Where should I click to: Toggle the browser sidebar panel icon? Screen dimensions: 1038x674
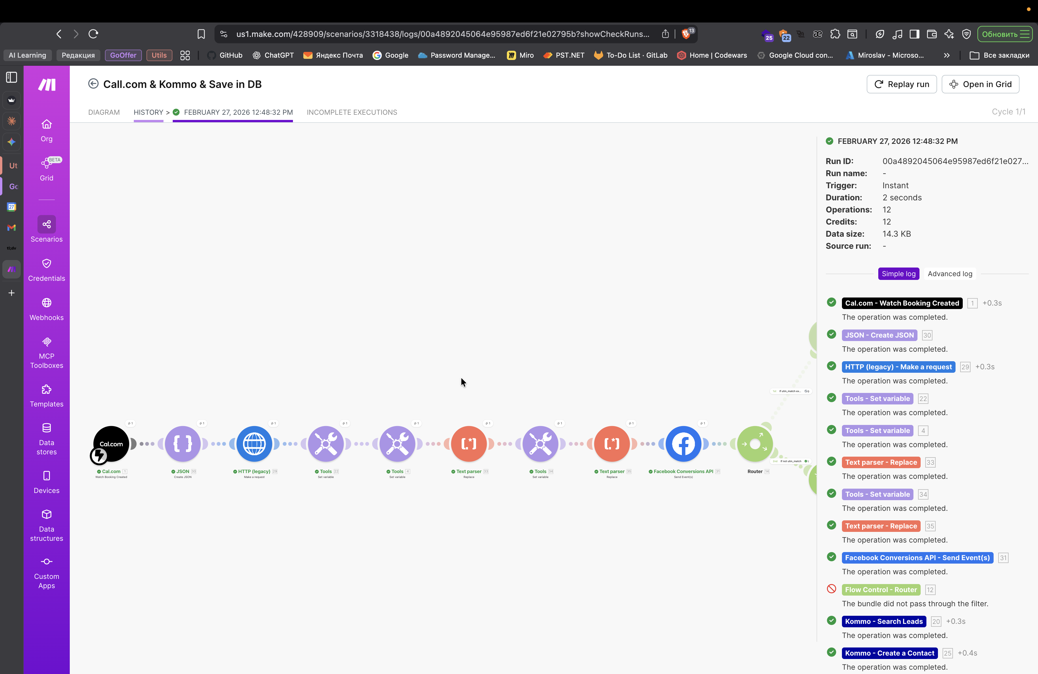point(12,77)
